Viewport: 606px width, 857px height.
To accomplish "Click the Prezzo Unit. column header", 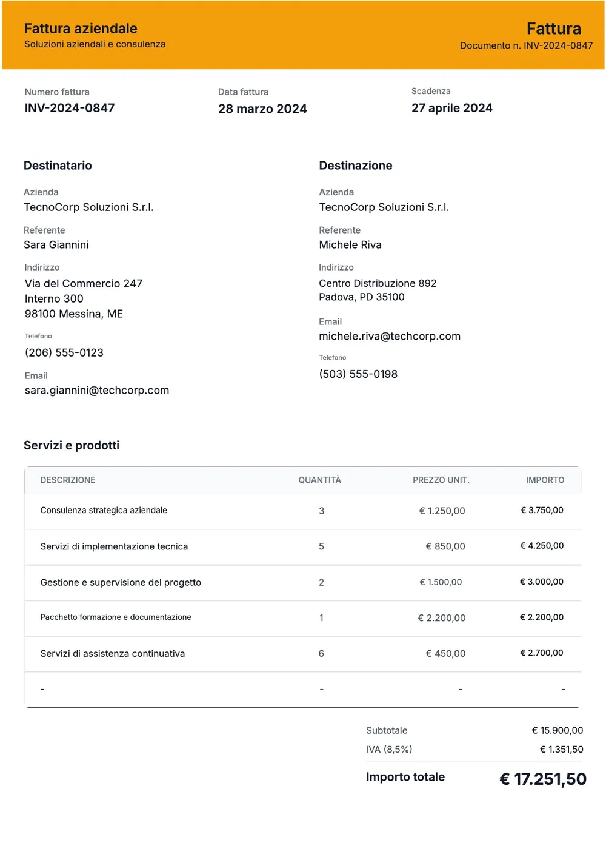I will click(441, 480).
